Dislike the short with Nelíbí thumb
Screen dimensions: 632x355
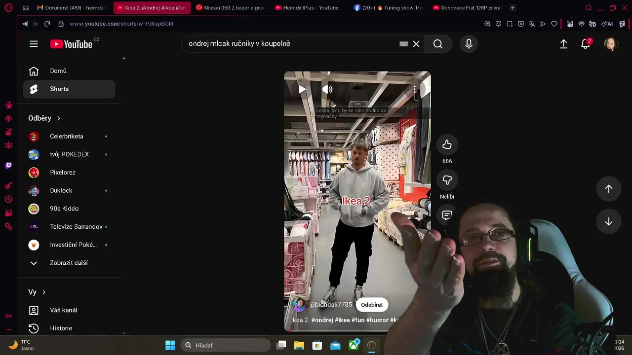(447, 180)
